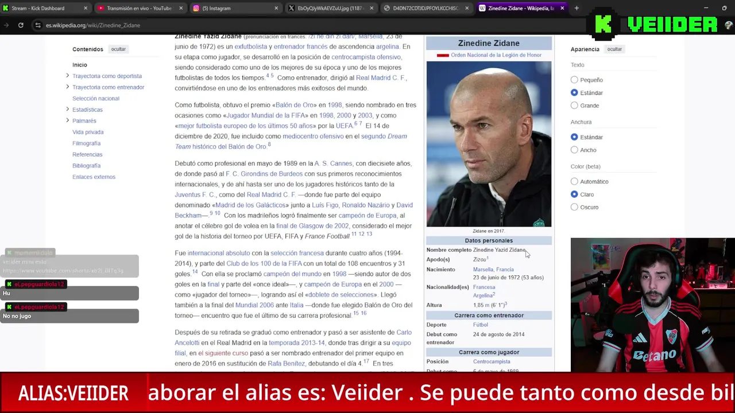Open the F. C. Girondins de Burdeos link
The image size is (735, 413).
[x=264, y=174]
